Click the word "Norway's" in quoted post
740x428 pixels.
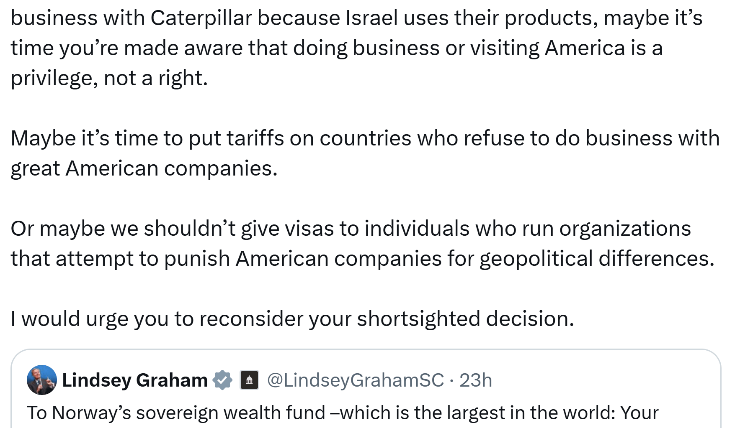[91, 413]
